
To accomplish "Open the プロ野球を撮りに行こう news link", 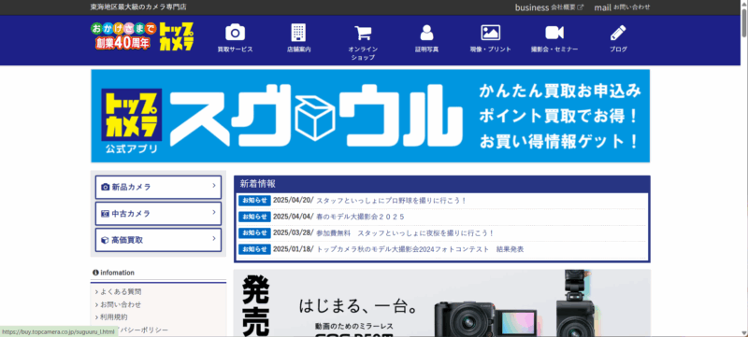I will [x=391, y=201].
